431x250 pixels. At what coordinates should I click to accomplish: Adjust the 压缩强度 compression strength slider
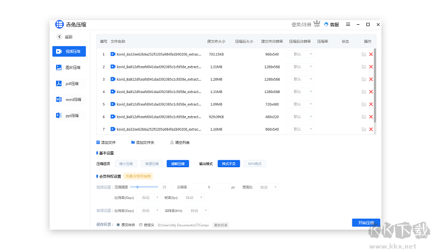(x=138, y=187)
